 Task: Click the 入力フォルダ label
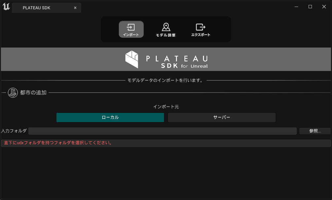14,131
